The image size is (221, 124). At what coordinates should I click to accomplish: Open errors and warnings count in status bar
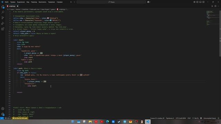(x=8, y=118)
